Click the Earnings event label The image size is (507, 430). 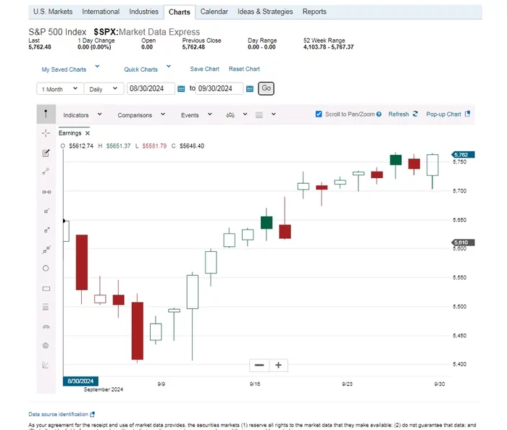(x=70, y=133)
